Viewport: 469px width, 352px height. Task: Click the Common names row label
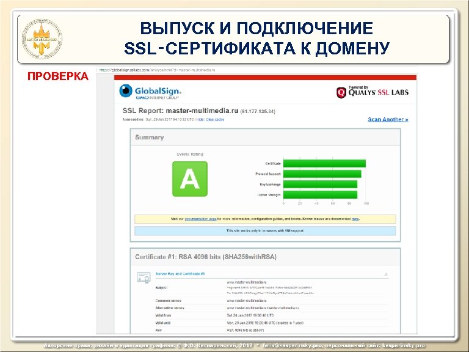[168, 301]
